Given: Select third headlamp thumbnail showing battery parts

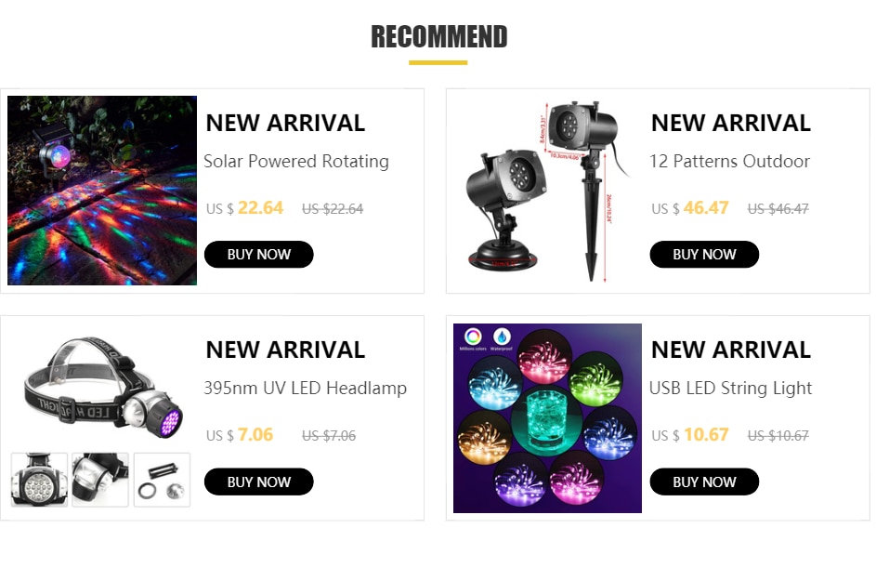Looking at the screenshot, I should (x=162, y=480).
